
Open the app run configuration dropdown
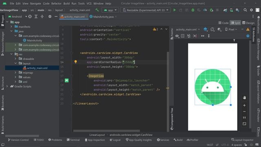click(110, 10)
